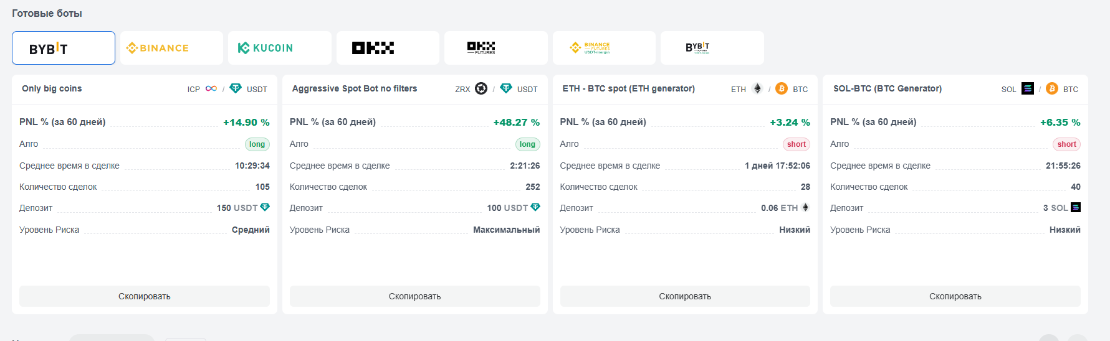Screen dimensions: 1110x341
Task: Switch to the Binance exchange tab
Action: [171, 48]
